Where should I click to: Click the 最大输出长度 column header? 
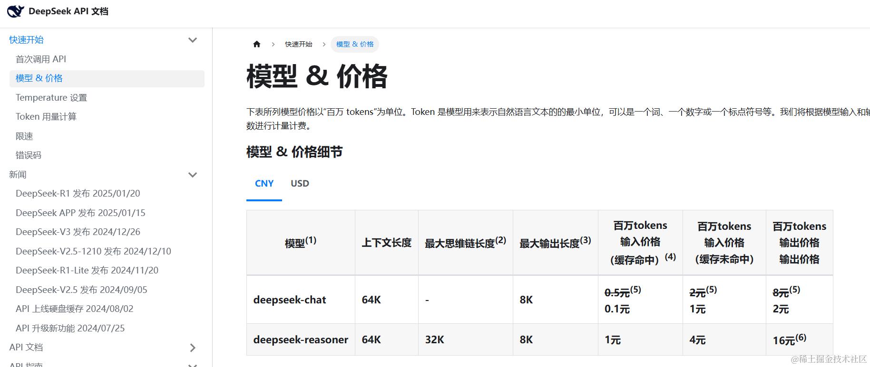tap(556, 243)
